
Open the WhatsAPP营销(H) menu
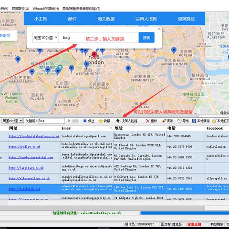point(46,9)
